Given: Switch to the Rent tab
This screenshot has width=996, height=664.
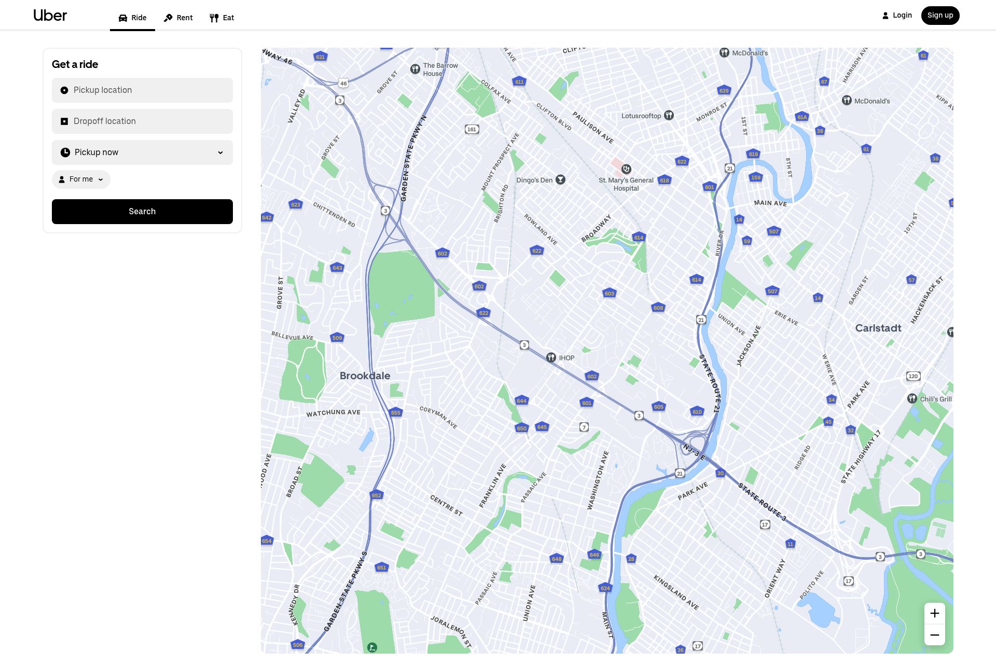Looking at the screenshot, I should (178, 18).
